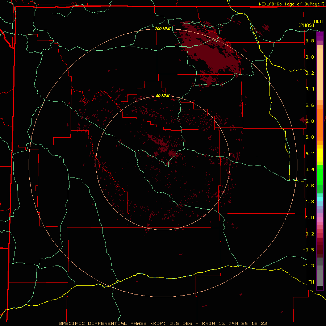Screen dimensions: 326x326
Task: Click the -0.5 color scale value
Action: (x=308, y=250)
